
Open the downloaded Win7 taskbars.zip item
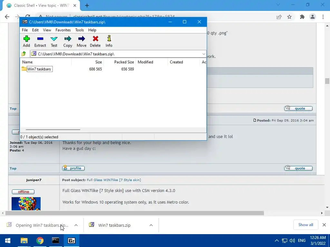point(114,225)
